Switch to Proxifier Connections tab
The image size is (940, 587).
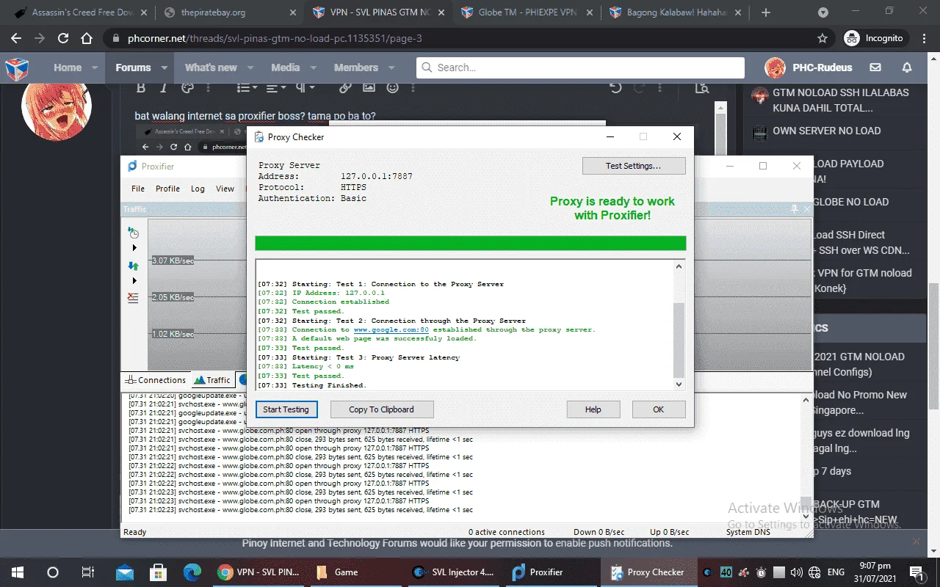(156, 380)
